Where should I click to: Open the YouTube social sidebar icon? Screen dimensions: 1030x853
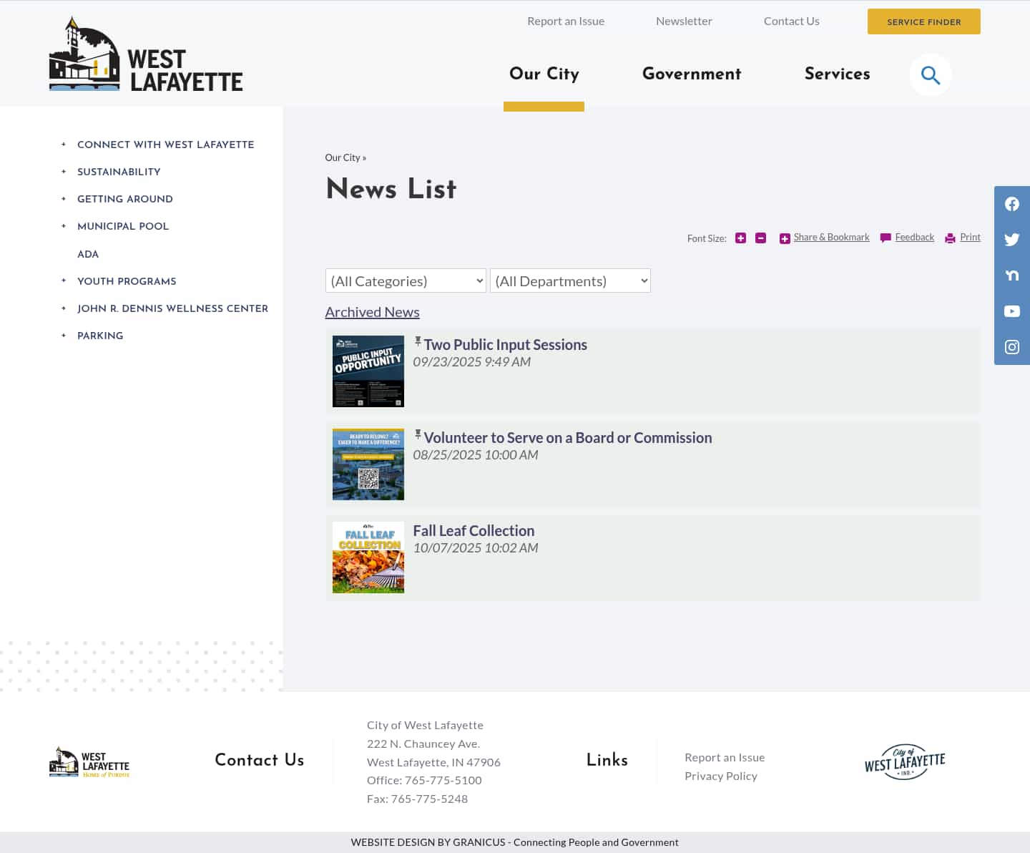point(1011,311)
